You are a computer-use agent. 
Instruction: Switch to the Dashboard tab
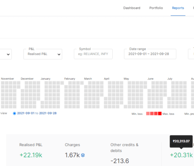pos(132,8)
